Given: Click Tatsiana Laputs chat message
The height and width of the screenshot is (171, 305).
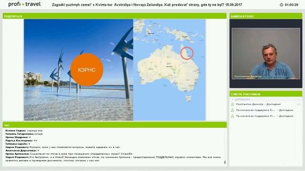Looking at the screenshot, I should [18, 144].
